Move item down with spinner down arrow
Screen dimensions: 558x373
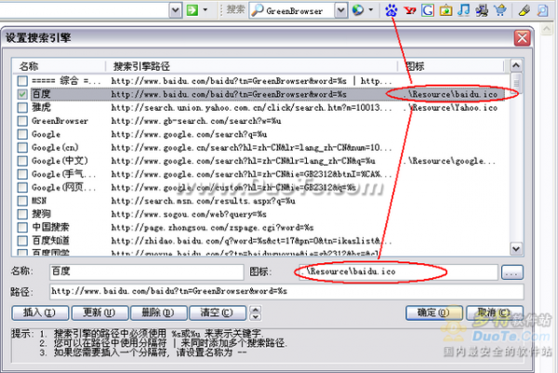(256, 316)
